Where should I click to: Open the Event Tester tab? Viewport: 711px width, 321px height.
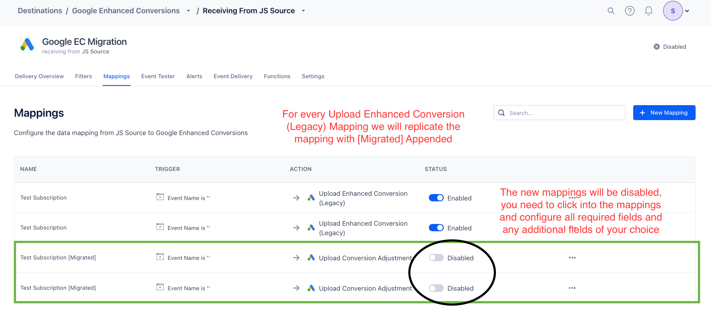pos(158,77)
